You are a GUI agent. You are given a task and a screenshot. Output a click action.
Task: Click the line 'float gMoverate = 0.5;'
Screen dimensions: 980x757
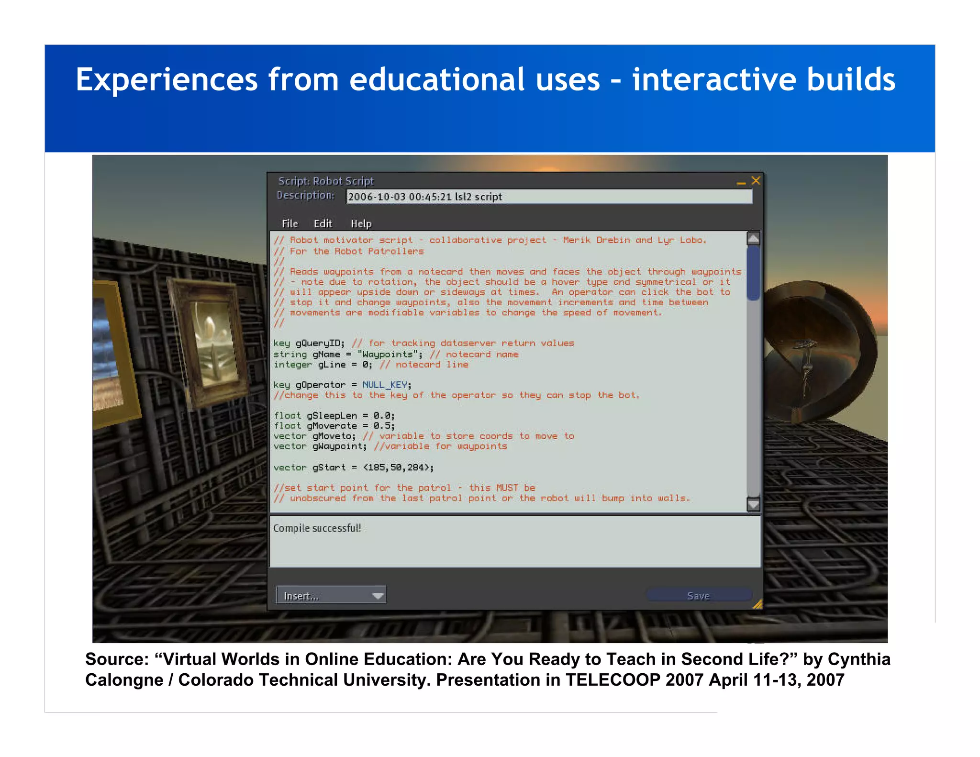pyautogui.click(x=334, y=426)
